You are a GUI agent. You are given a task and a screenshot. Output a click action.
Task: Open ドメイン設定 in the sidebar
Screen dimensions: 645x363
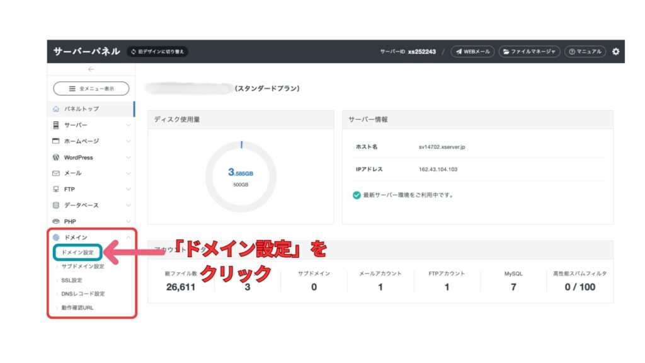click(x=77, y=252)
